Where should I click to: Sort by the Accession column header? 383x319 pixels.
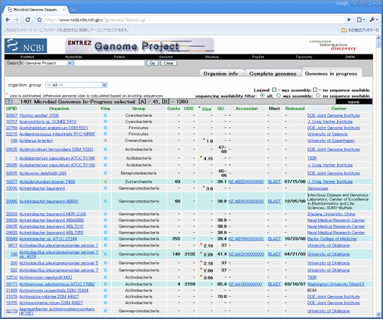coord(246,108)
